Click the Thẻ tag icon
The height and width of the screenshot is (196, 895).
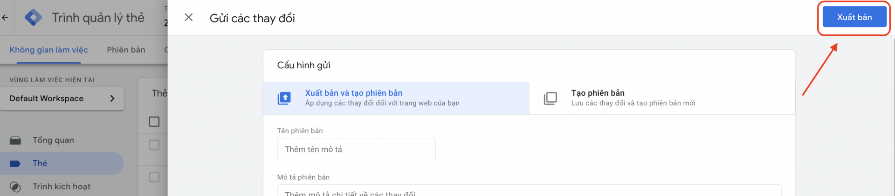(15, 163)
